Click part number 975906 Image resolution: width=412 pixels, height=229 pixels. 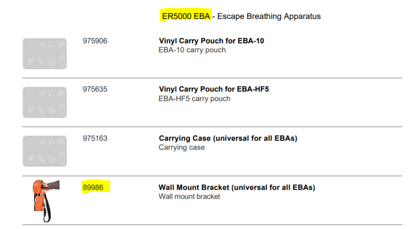click(x=95, y=41)
